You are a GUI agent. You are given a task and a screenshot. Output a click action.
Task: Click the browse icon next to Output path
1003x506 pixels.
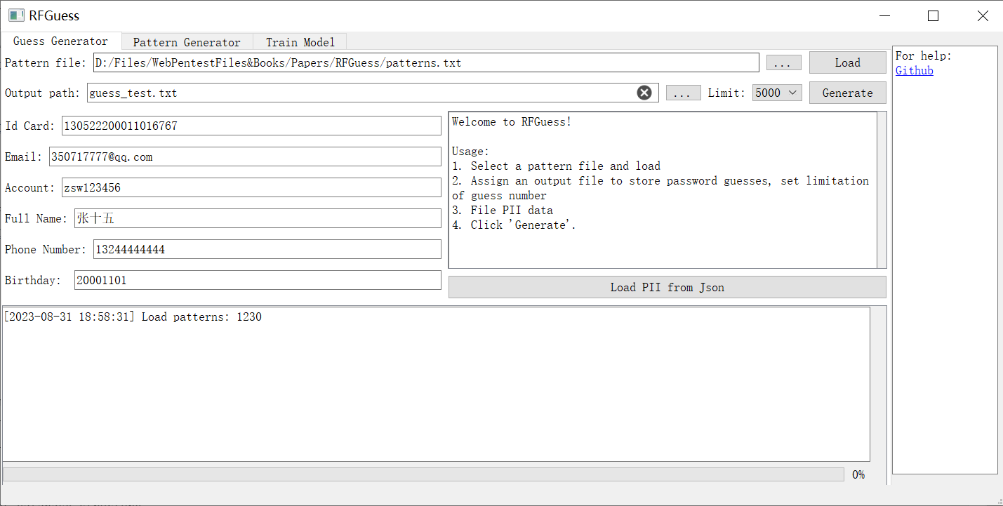click(x=683, y=92)
